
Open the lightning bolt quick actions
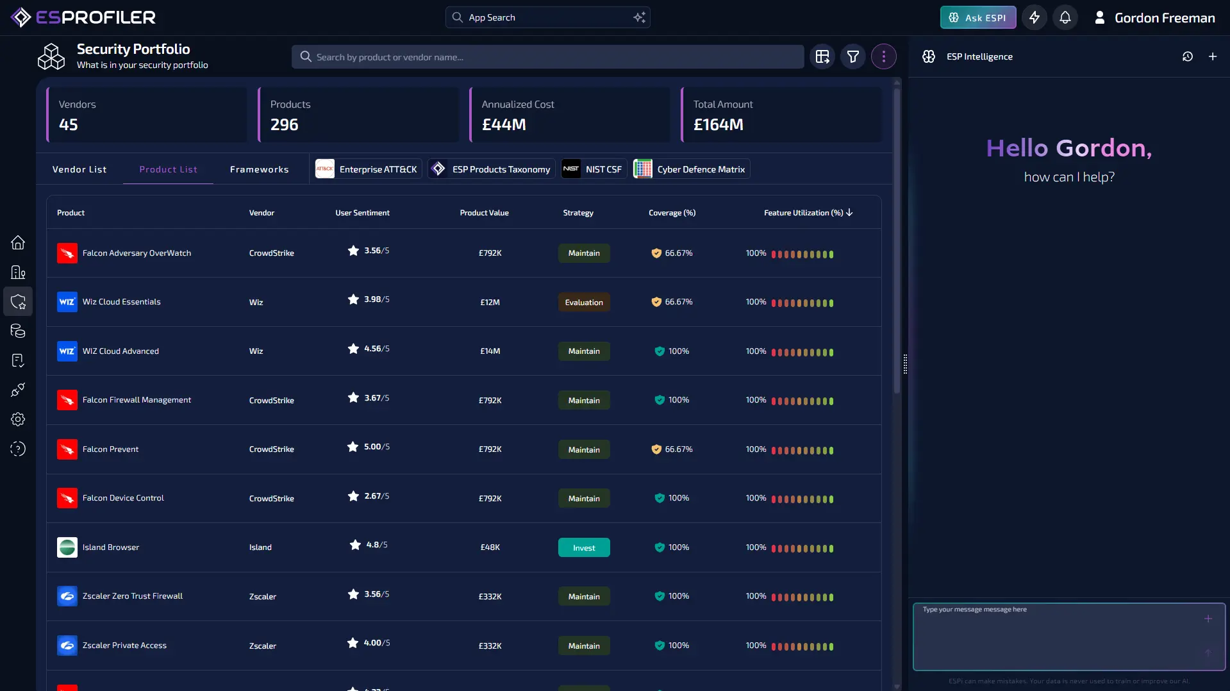[x=1035, y=17]
